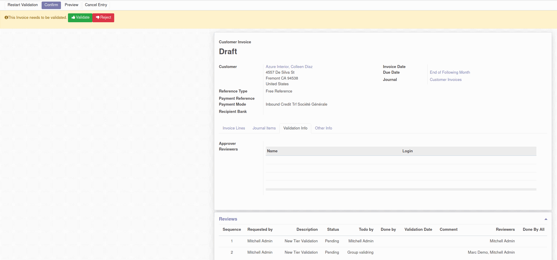Validate the invoice with green button

(80, 18)
